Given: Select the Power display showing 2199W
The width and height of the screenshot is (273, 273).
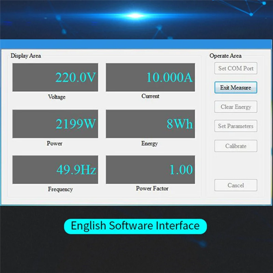Looking at the screenshot, I should pos(56,124).
